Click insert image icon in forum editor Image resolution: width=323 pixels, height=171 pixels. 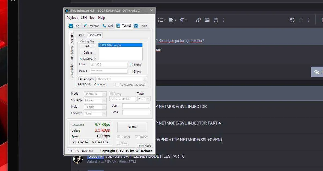[x=207, y=20]
